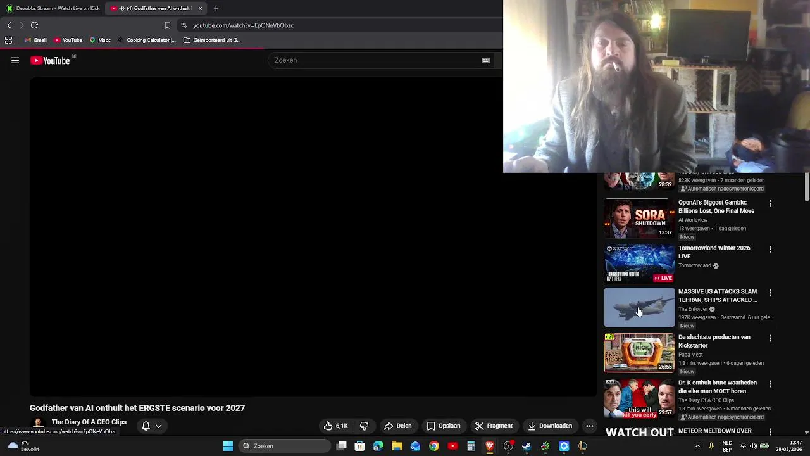810x456 pixels.
Task: Click the sidebar scrollbar thumb
Action: click(x=807, y=187)
